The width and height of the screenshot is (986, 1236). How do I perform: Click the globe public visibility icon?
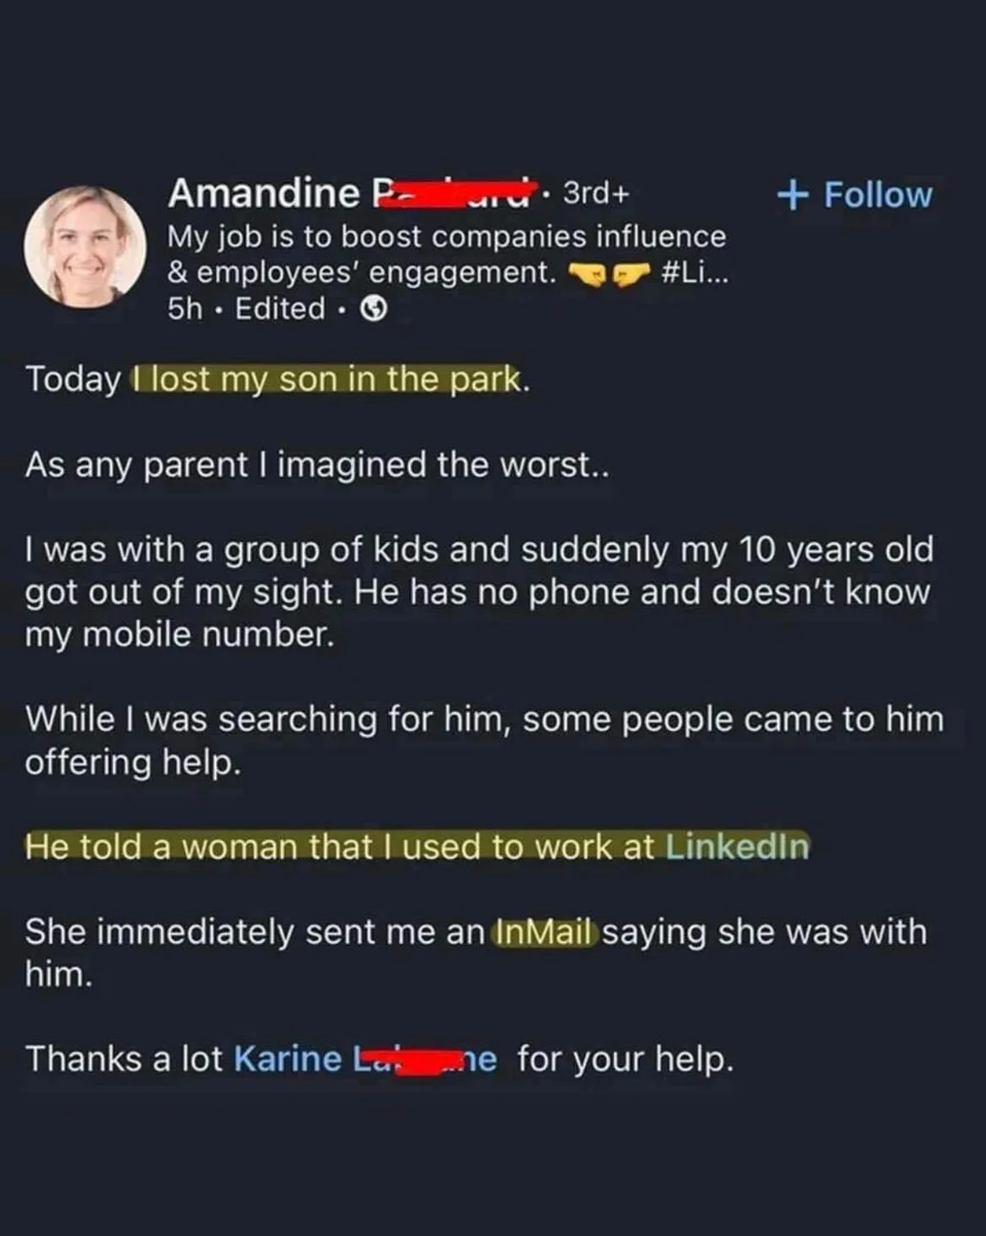(375, 310)
